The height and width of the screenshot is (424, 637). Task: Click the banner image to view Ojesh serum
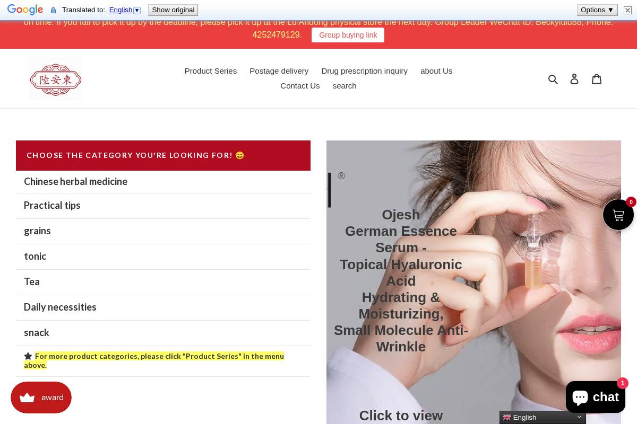tap(474, 281)
